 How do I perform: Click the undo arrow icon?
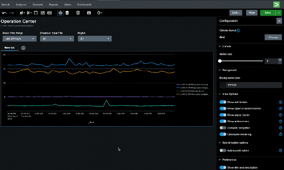4,13
